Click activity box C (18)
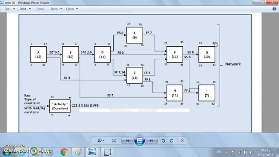The width and height of the screenshot is (279, 157). pos(135,75)
